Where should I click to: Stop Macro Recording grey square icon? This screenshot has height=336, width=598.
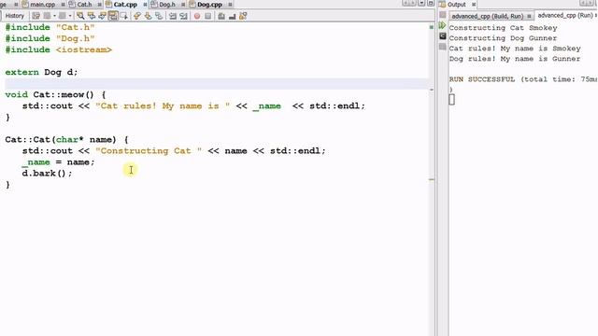tap(207, 16)
